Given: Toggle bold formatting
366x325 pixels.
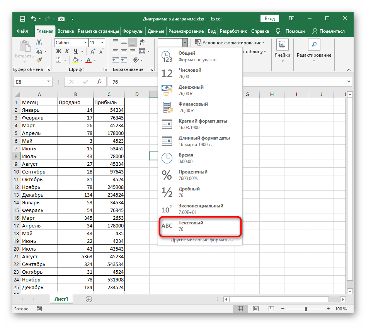Looking at the screenshot, I should tap(59, 51).
